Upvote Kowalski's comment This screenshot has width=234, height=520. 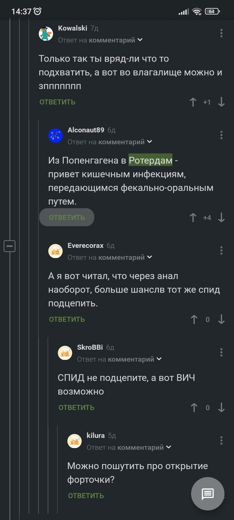(193, 102)
